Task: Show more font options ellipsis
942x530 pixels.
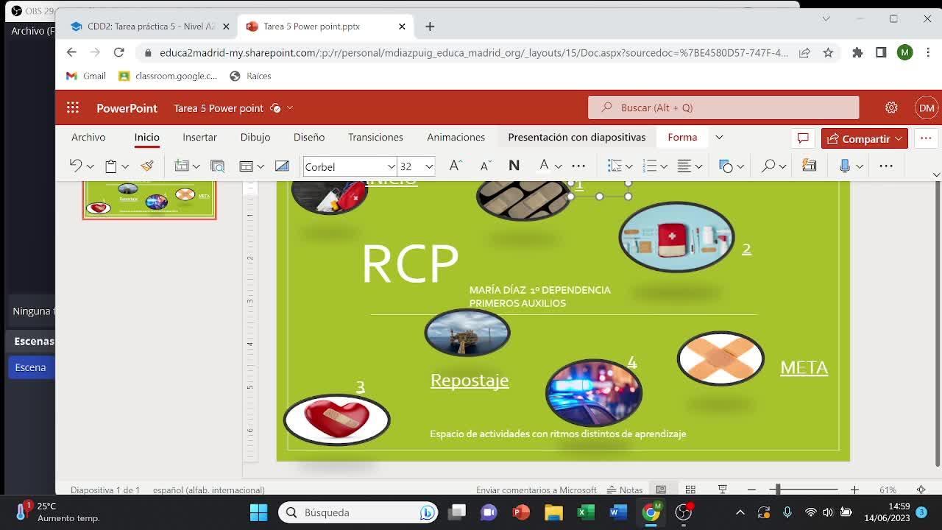Action: pos(578,166)
